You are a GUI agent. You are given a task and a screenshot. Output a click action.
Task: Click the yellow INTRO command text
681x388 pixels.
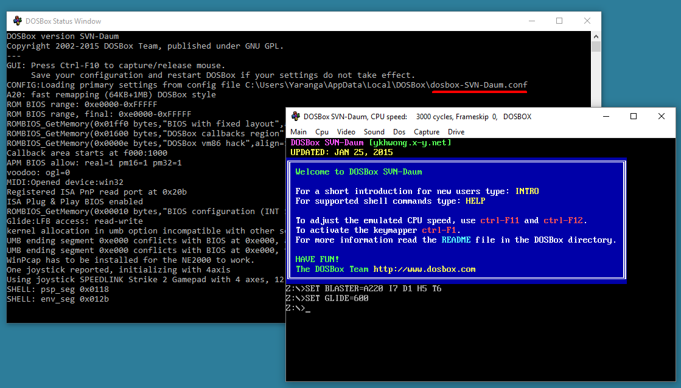(x=527, y=192)
